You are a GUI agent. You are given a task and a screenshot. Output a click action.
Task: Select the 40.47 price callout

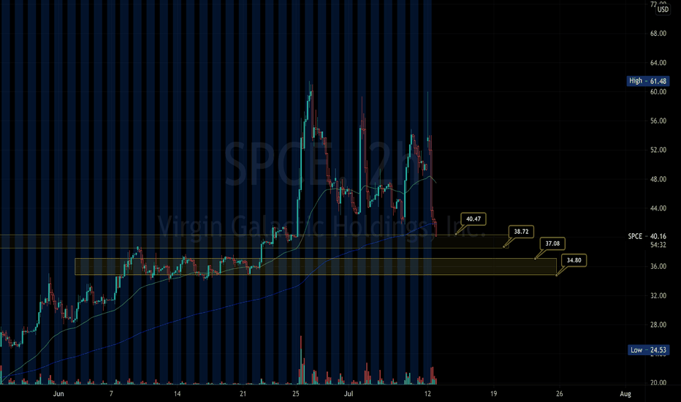(x=473, y=219)
